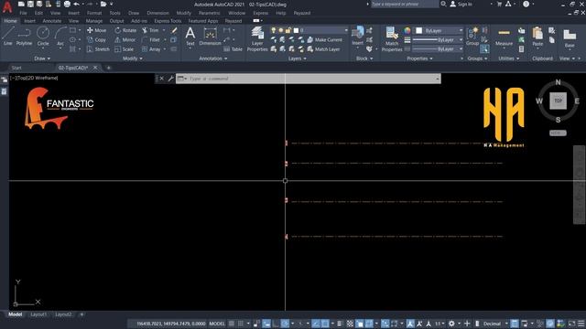Close the 02-Tips(CAD) file tab

click(x=95, y=68)
